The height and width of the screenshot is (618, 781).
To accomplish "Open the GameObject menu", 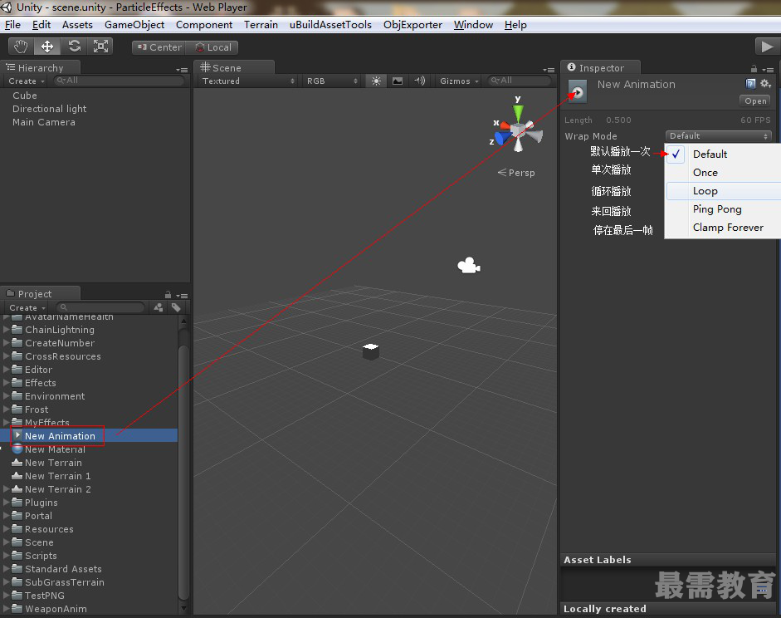I will pos(134,24).
